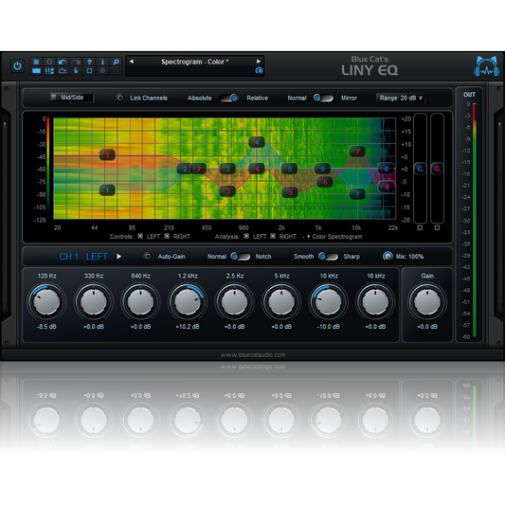Select pink band 5 handle on graph

click(290, 192)
